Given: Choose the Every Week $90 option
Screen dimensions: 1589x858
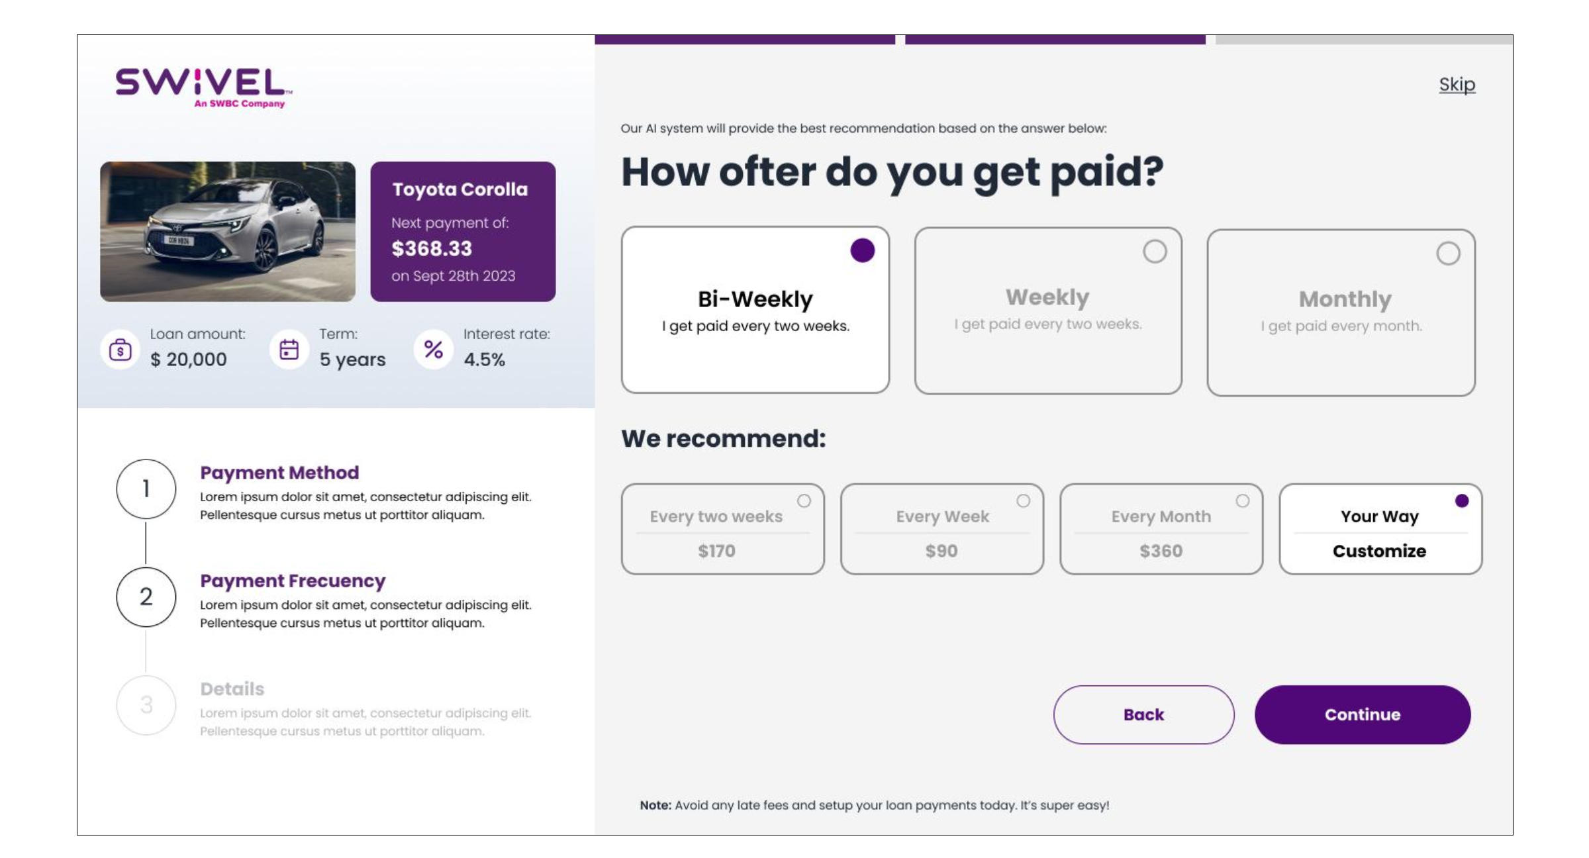Looking at the screenshot, I should point(941,529).
